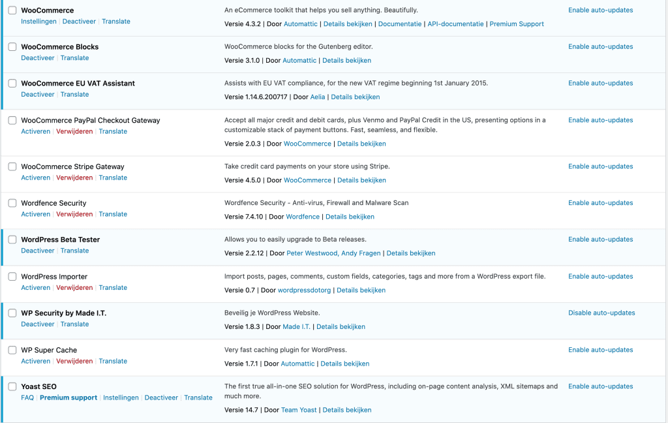This screenshot has width=668, height=423.
Task: Tick the WooCommerce plugin checkbox
Action: 12,10
